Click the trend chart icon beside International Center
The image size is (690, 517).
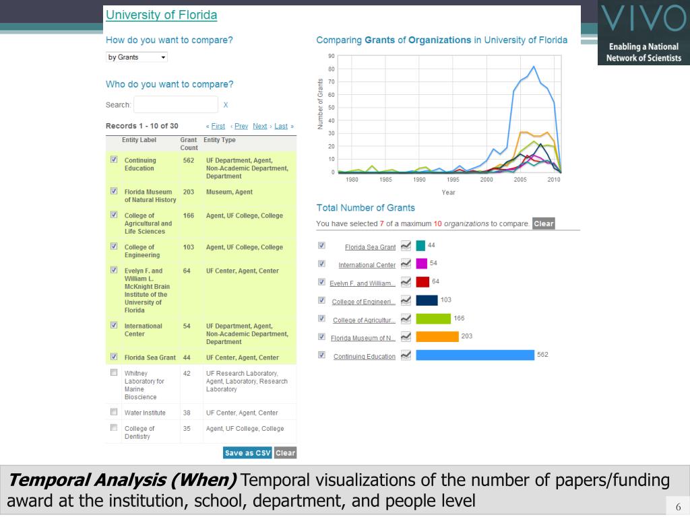click(x=406, y=263)
